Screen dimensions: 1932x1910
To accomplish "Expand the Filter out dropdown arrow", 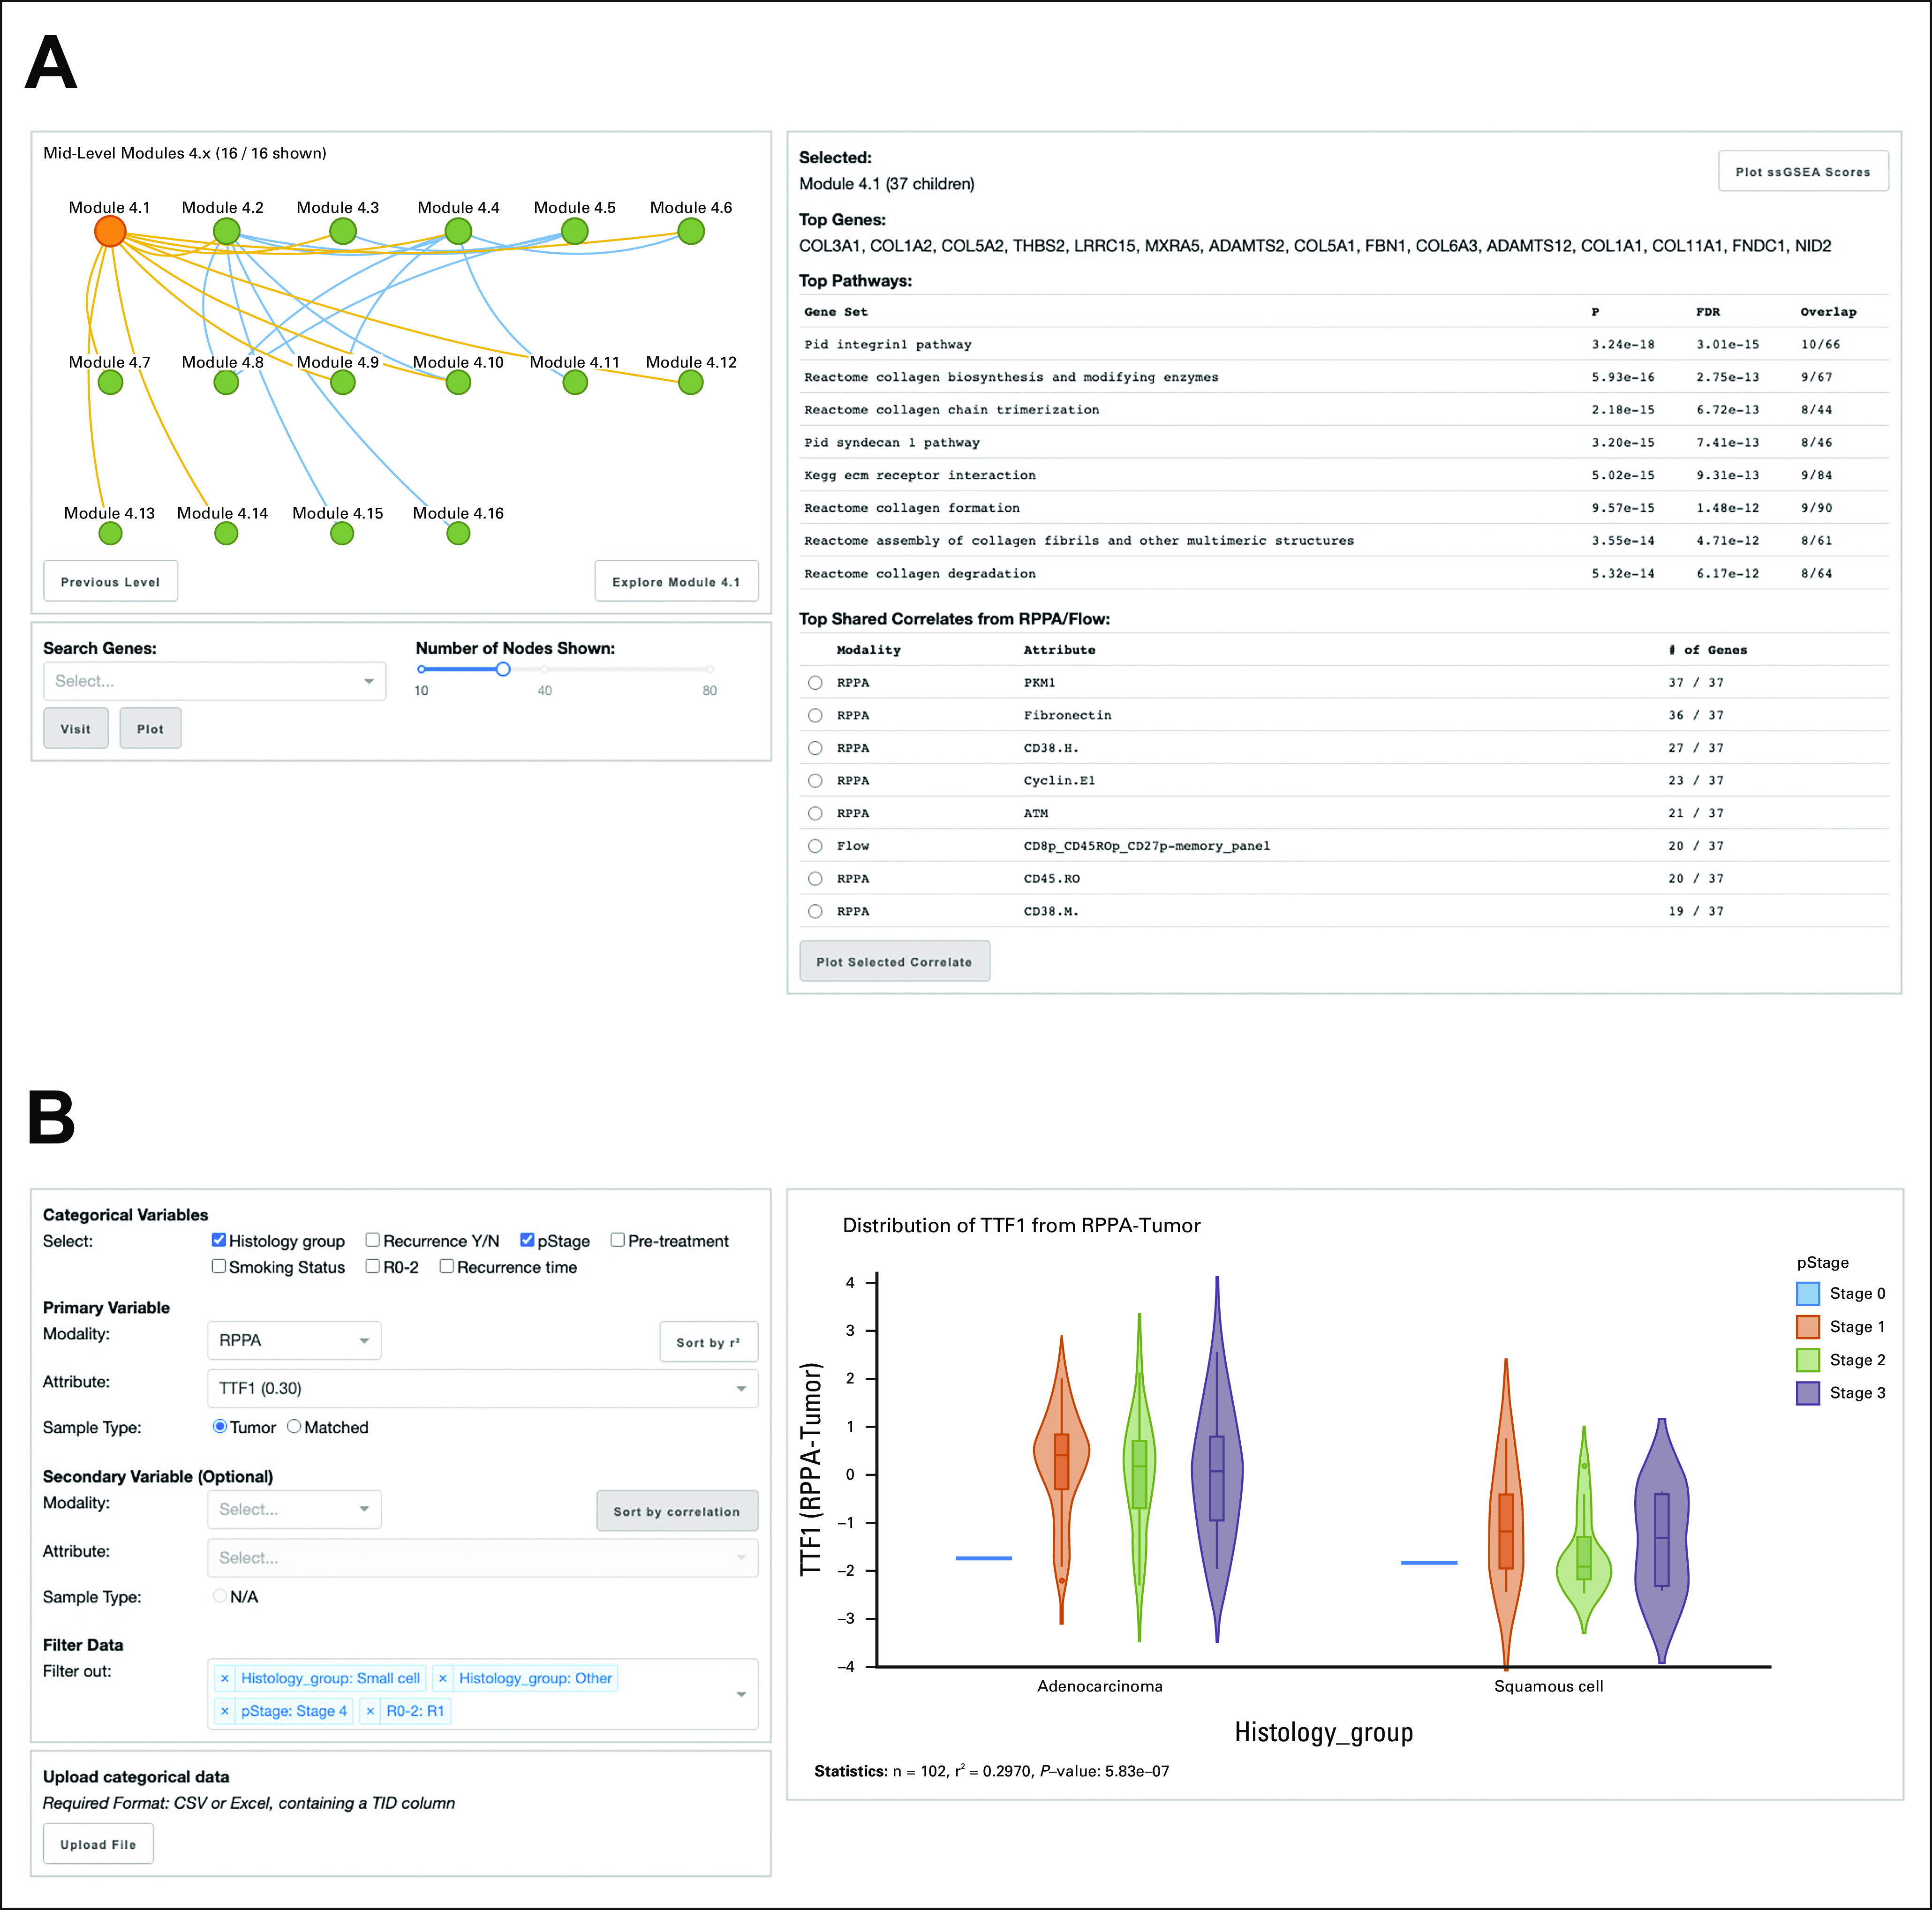I will click(741, 1695).
